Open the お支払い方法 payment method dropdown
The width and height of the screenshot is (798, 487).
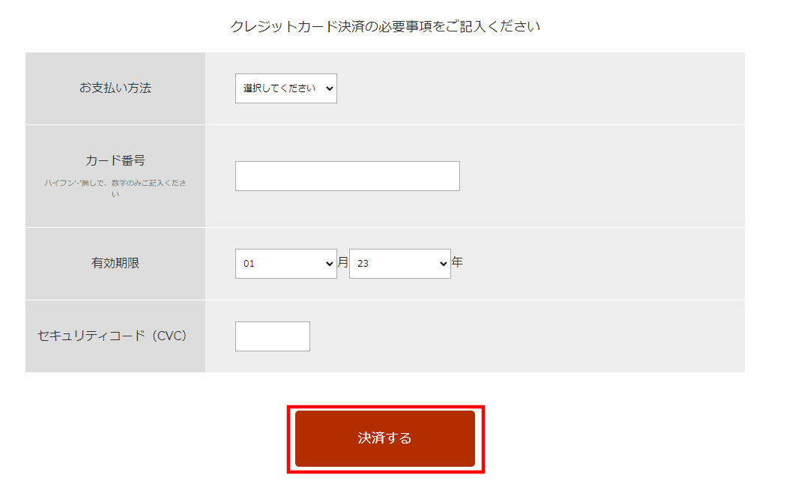pyautogui.click(x=286, y=88)
